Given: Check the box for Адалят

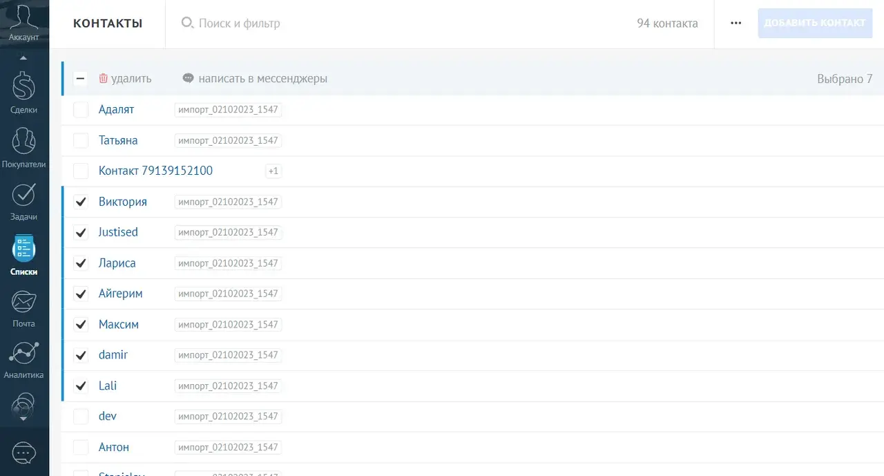Looking at the screenshot, I should point(81,110).
